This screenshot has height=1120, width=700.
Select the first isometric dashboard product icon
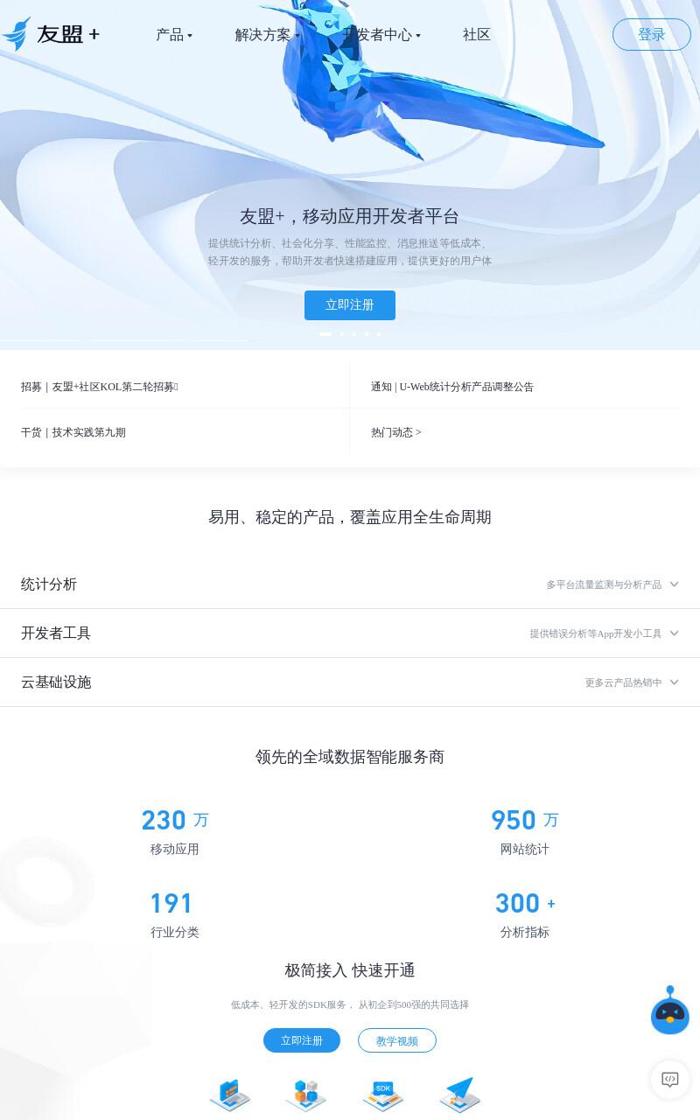coord(230,1094)
